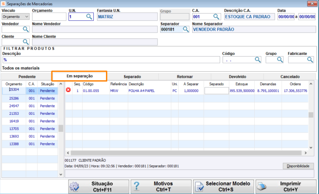Click the U.N. search magnifier icon
319x194 pixels.
(89, 17)
